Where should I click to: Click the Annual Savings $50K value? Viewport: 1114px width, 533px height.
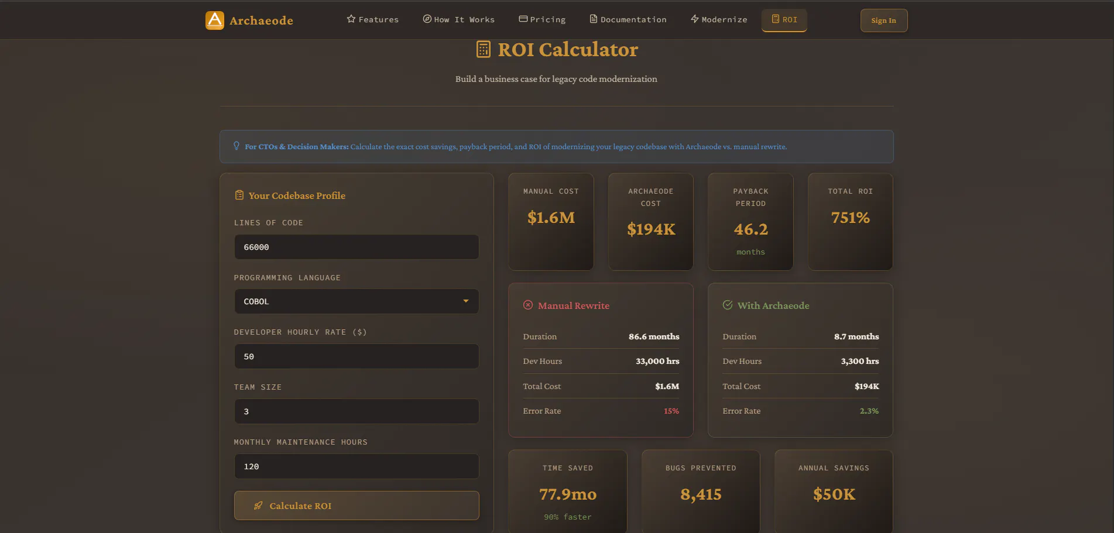pos(834,494)
